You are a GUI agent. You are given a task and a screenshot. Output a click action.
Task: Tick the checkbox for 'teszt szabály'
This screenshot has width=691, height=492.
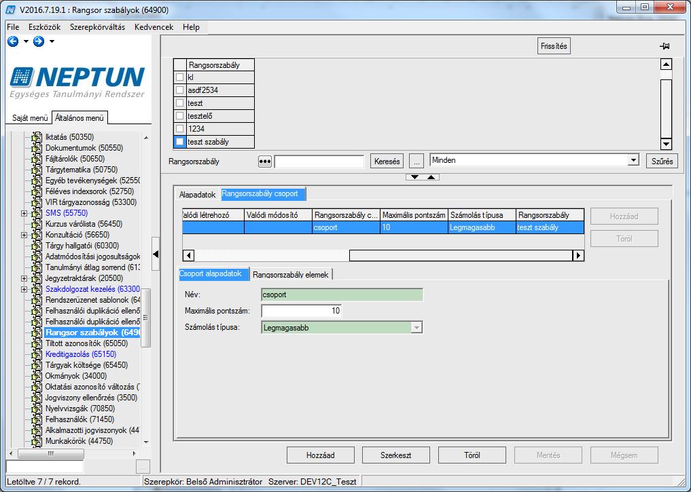click(180, 142)
